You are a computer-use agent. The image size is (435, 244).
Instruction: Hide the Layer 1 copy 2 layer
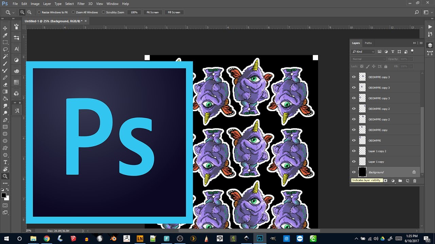coord(354,151)
